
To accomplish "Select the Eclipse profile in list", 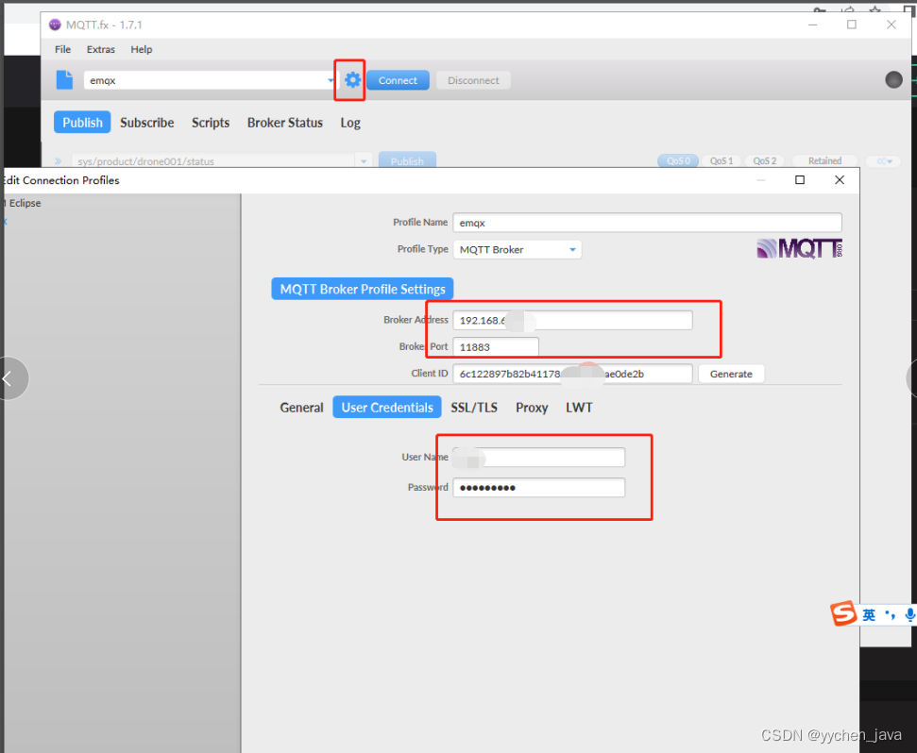I will coord(24,203).
